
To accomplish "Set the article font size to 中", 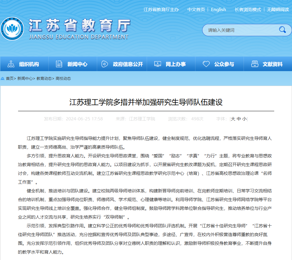I will [239, 119].
